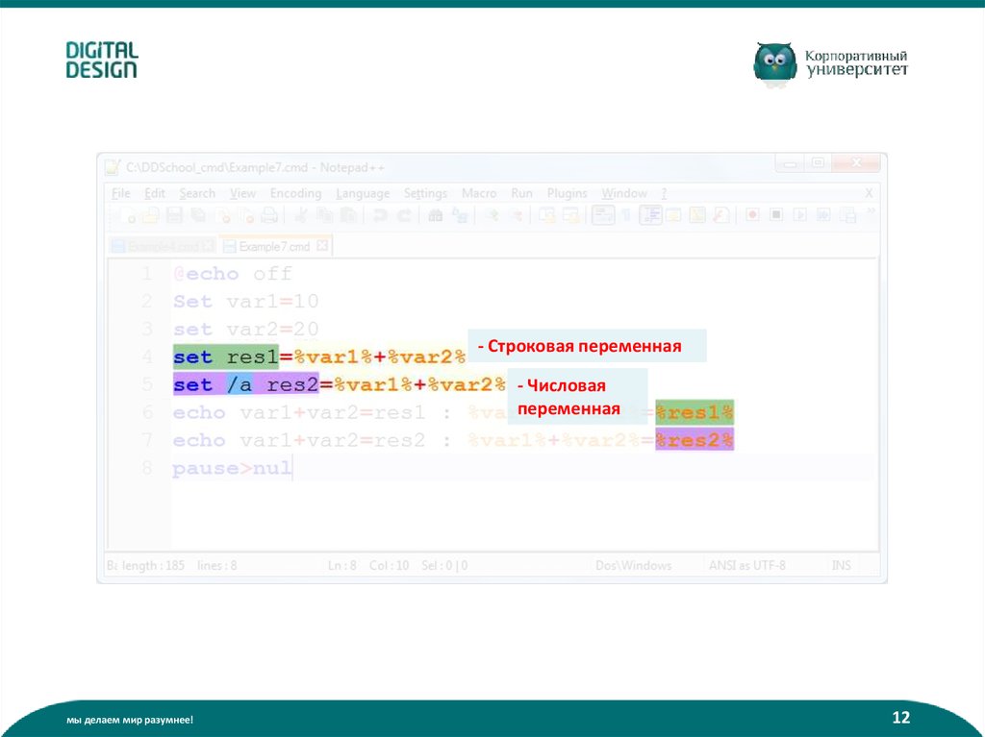Open the Plugins menu
This screenshot has height=737, width=985.
[x=567, y=193]
